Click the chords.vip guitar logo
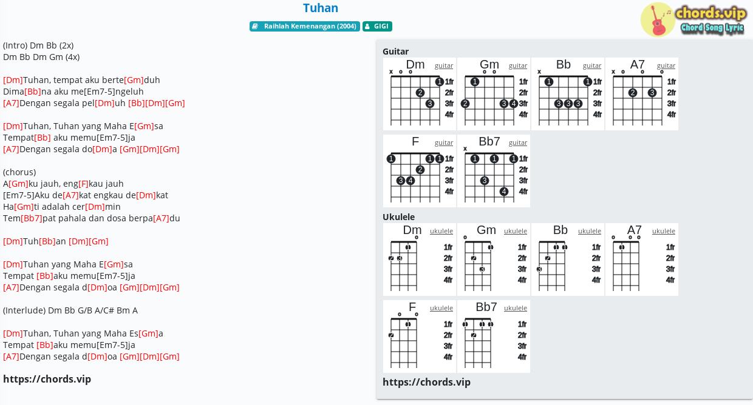753x405 pixels. (693, 19)
